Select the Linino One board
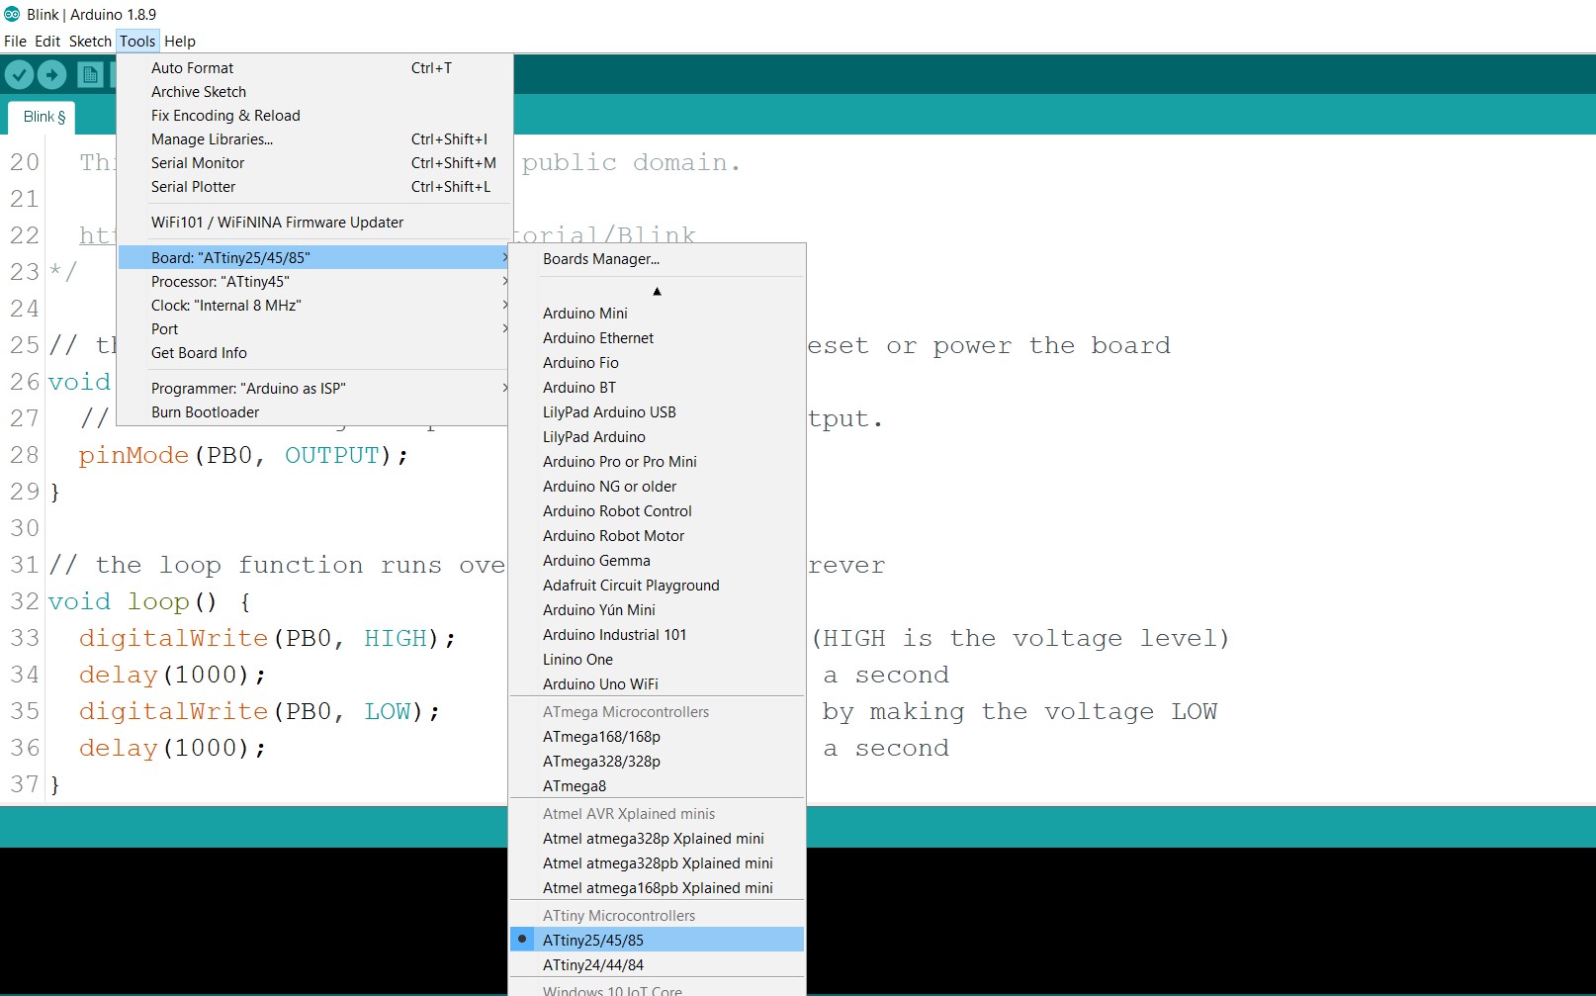The image size is (1596, 996). coord(657,660)
